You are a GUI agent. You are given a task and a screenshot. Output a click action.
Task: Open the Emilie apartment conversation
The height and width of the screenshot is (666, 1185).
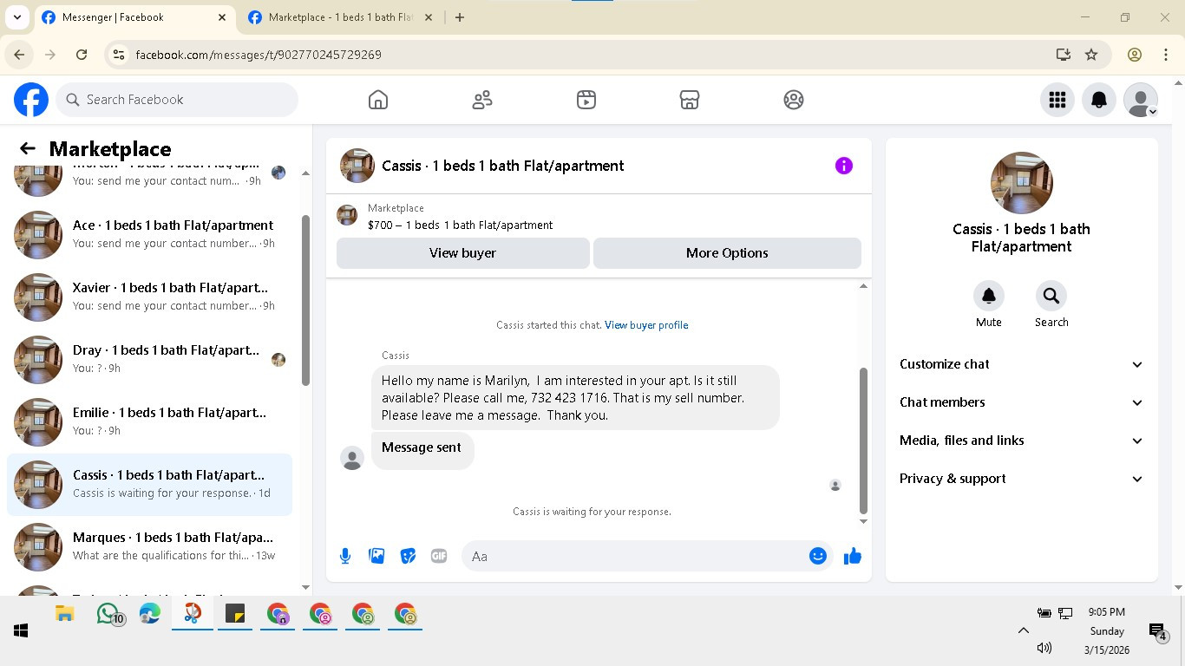tap(149, 421)
